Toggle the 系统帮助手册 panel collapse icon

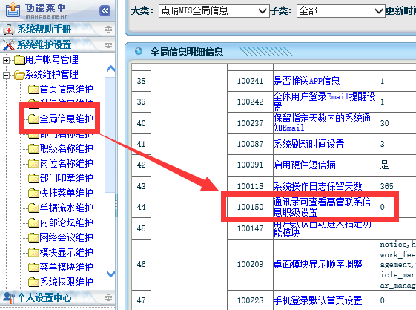click(108, 30)
